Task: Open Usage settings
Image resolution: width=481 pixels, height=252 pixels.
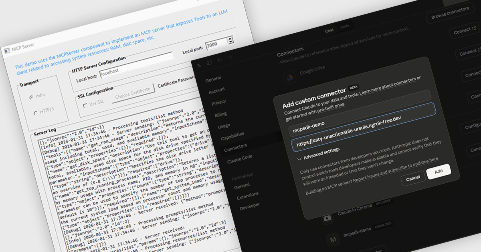Action: [x=224, y=126]
